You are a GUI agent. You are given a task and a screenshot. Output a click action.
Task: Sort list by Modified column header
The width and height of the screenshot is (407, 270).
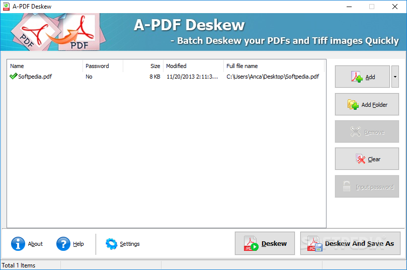193,66
